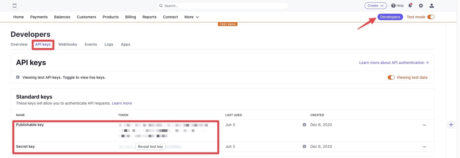Open the Create dropdown
The image size is (460, 158).
click(x=376, y=6)
